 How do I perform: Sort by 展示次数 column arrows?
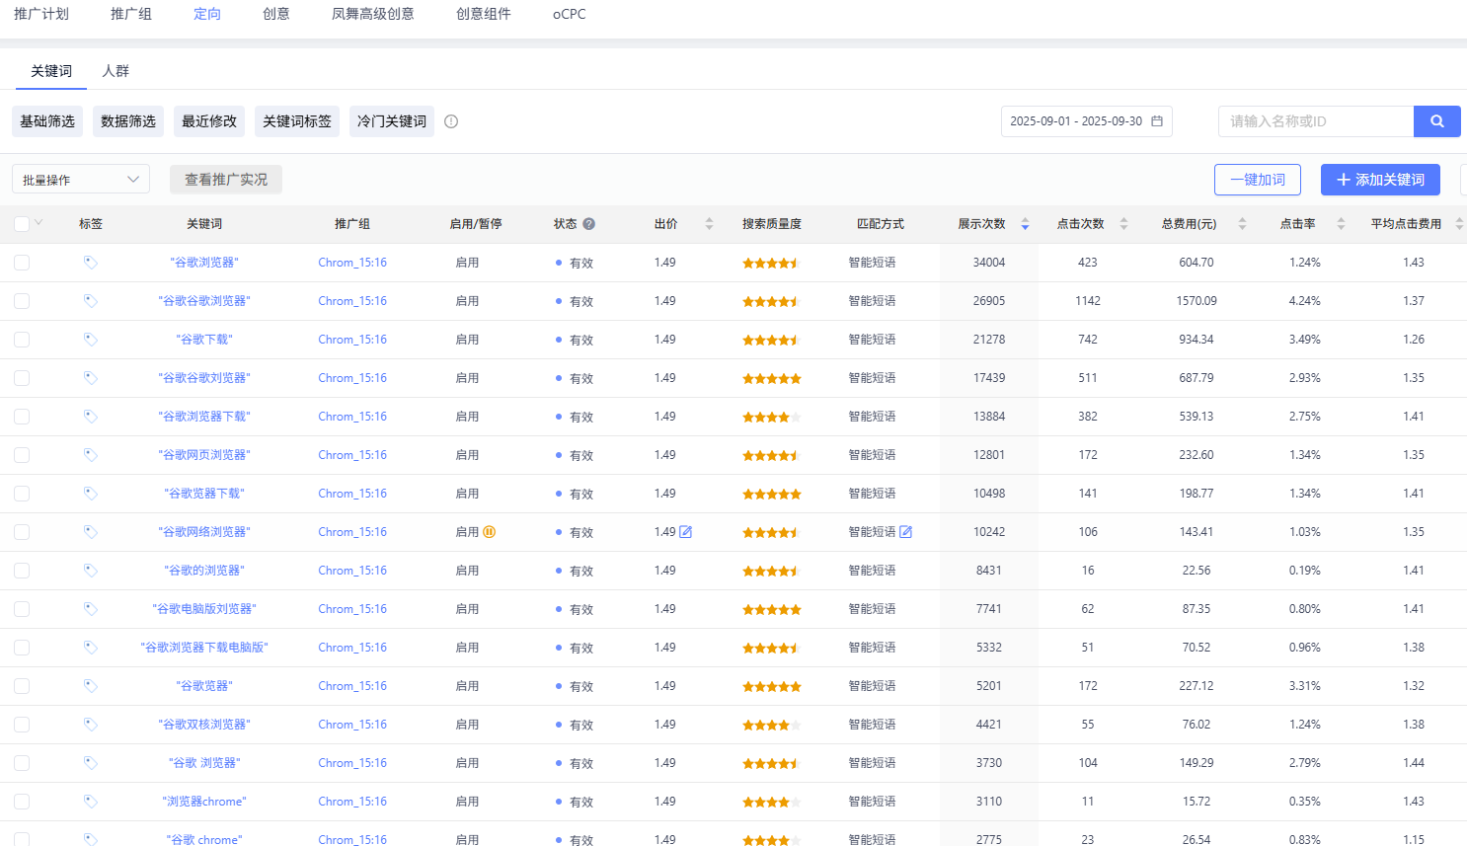[x=1025, y=224]
